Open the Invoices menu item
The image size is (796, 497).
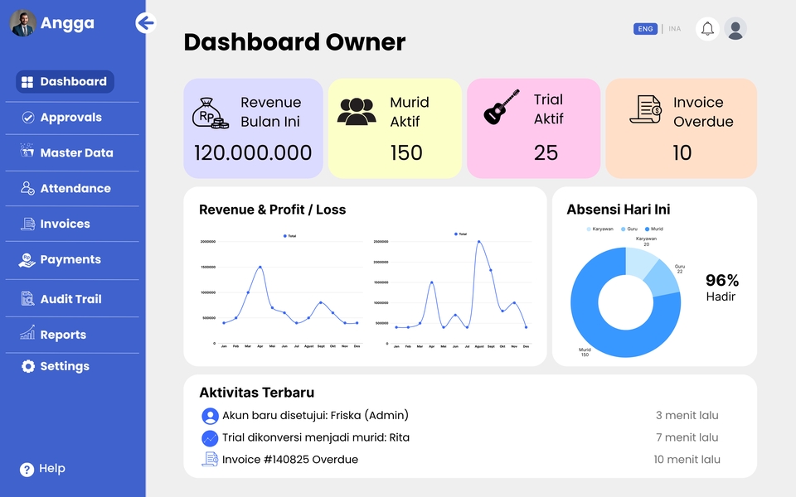point(65,224)
